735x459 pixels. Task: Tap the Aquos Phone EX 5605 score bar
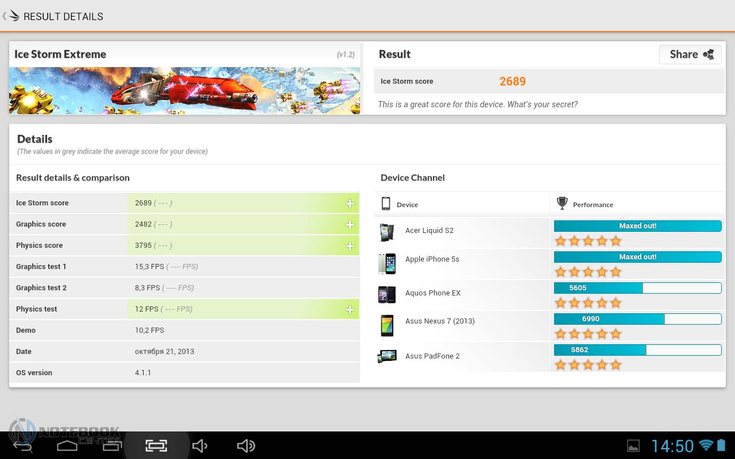(x=637, y=288)
